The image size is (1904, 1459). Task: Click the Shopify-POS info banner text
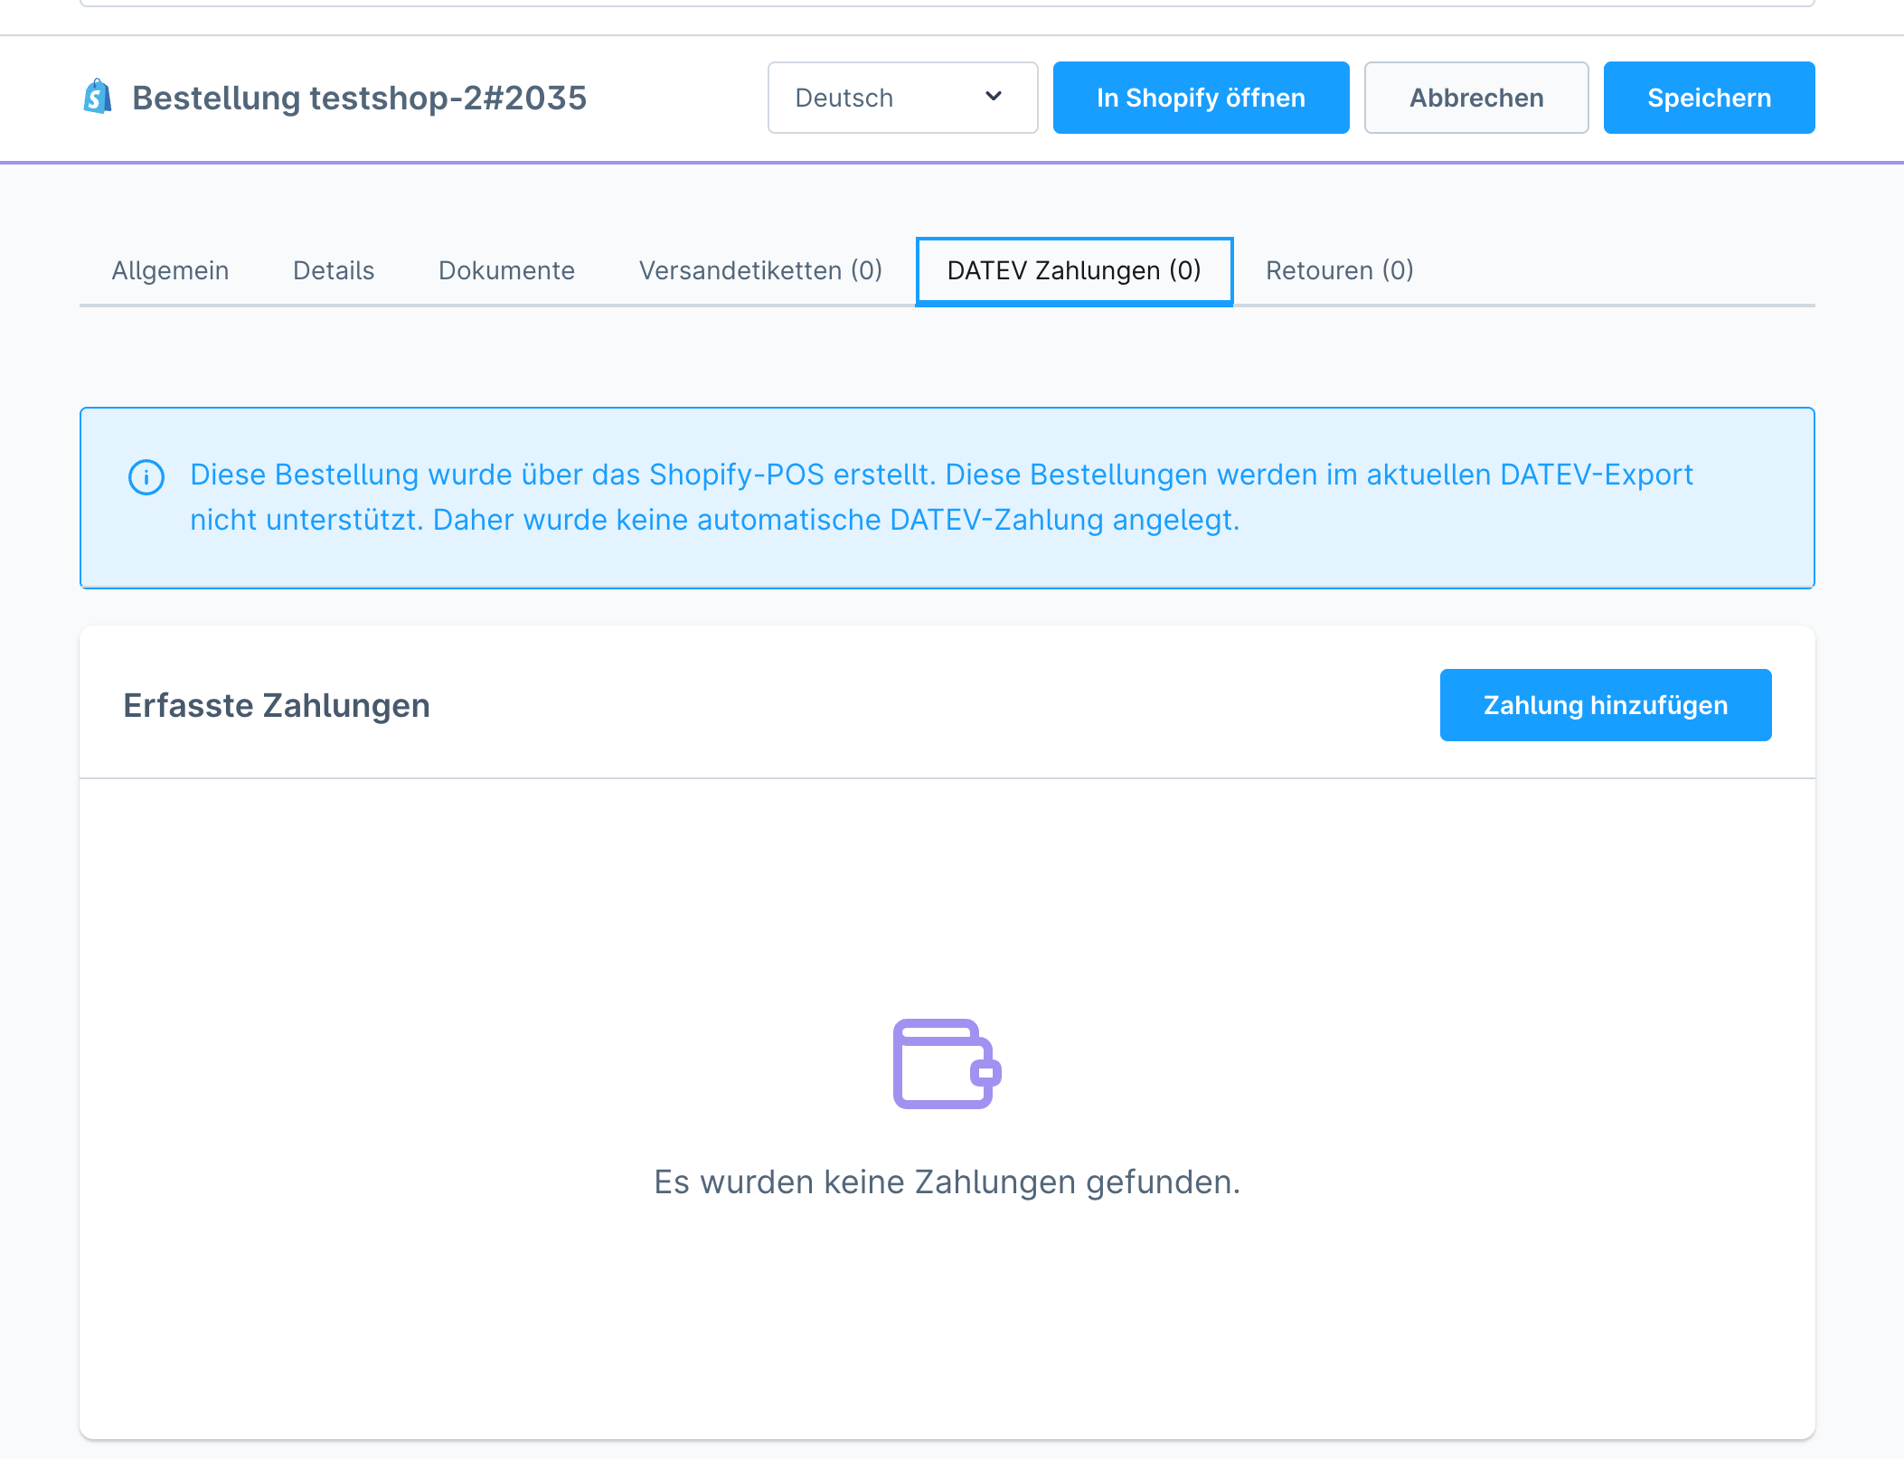click(940, 497)
